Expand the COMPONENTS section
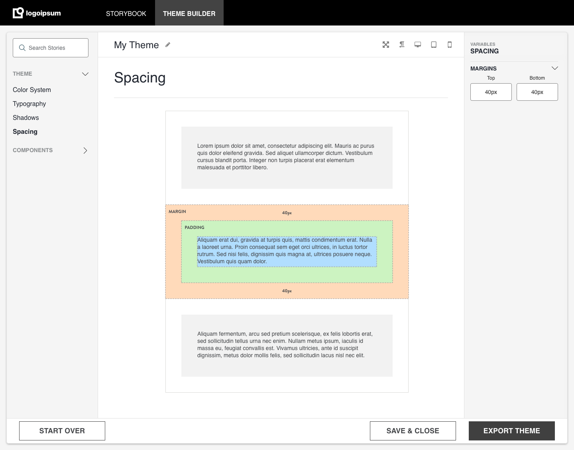The height and width of the screenshot is (450, 574). pyautogui.click(x=85, y=150)
